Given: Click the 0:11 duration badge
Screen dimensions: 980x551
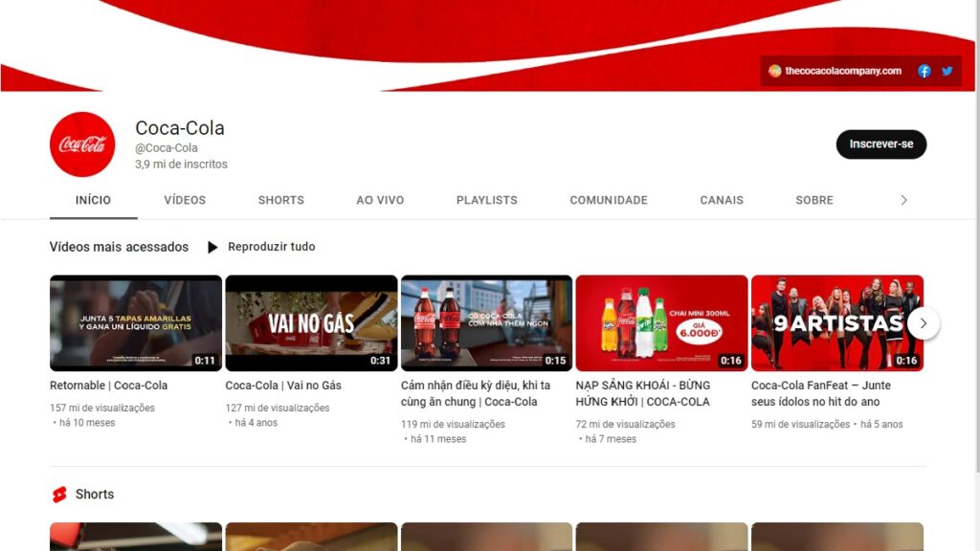Looking at the screenshot, I should tap(205, 361).
